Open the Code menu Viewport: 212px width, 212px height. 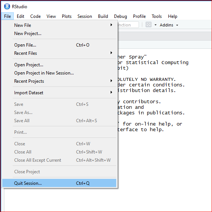pos(35,16)
